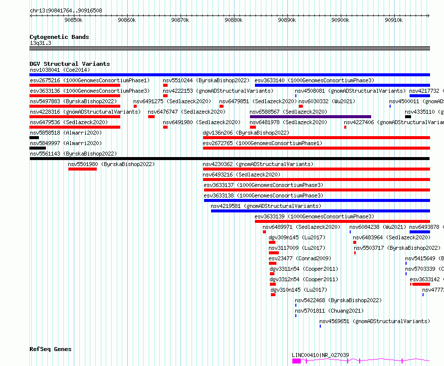Viewport: 444px width, 366px height.
Task: Select nsv6084238 (Wu2021) variant
Action: pyautogui.click(x=378, y=227)
